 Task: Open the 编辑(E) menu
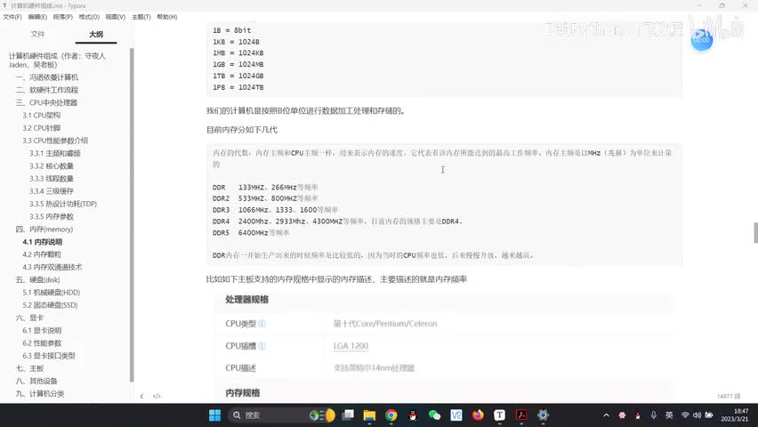37,17
